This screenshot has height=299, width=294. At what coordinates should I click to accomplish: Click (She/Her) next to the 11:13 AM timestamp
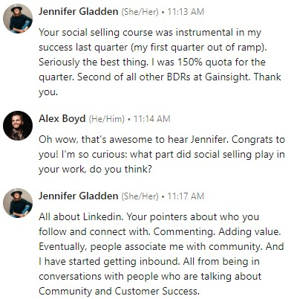pyautogui.click(x=140, y=12)
